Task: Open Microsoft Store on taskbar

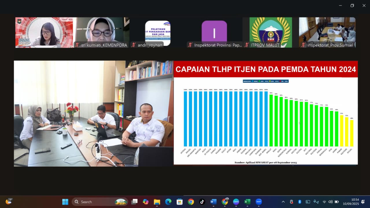Action: (x=180, y=202)
